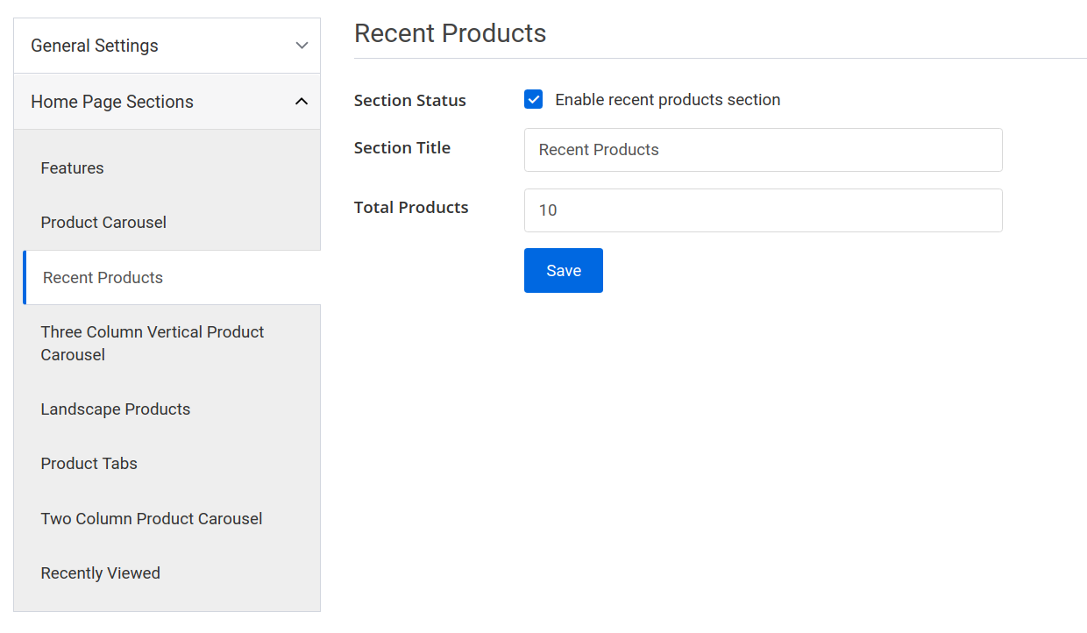Image resolution: width=1087 pixels, height=633 pixels.
Task: Select Product Tabs in the sidebar
Action: 89,463
